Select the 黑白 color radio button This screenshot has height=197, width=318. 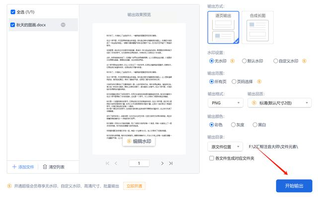(255, 125)
